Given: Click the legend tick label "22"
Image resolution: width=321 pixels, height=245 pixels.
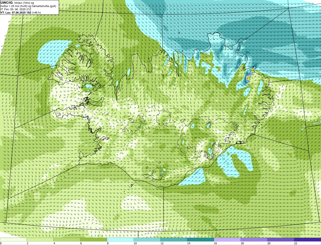Looking at the screenshot, I should [296, 243].
